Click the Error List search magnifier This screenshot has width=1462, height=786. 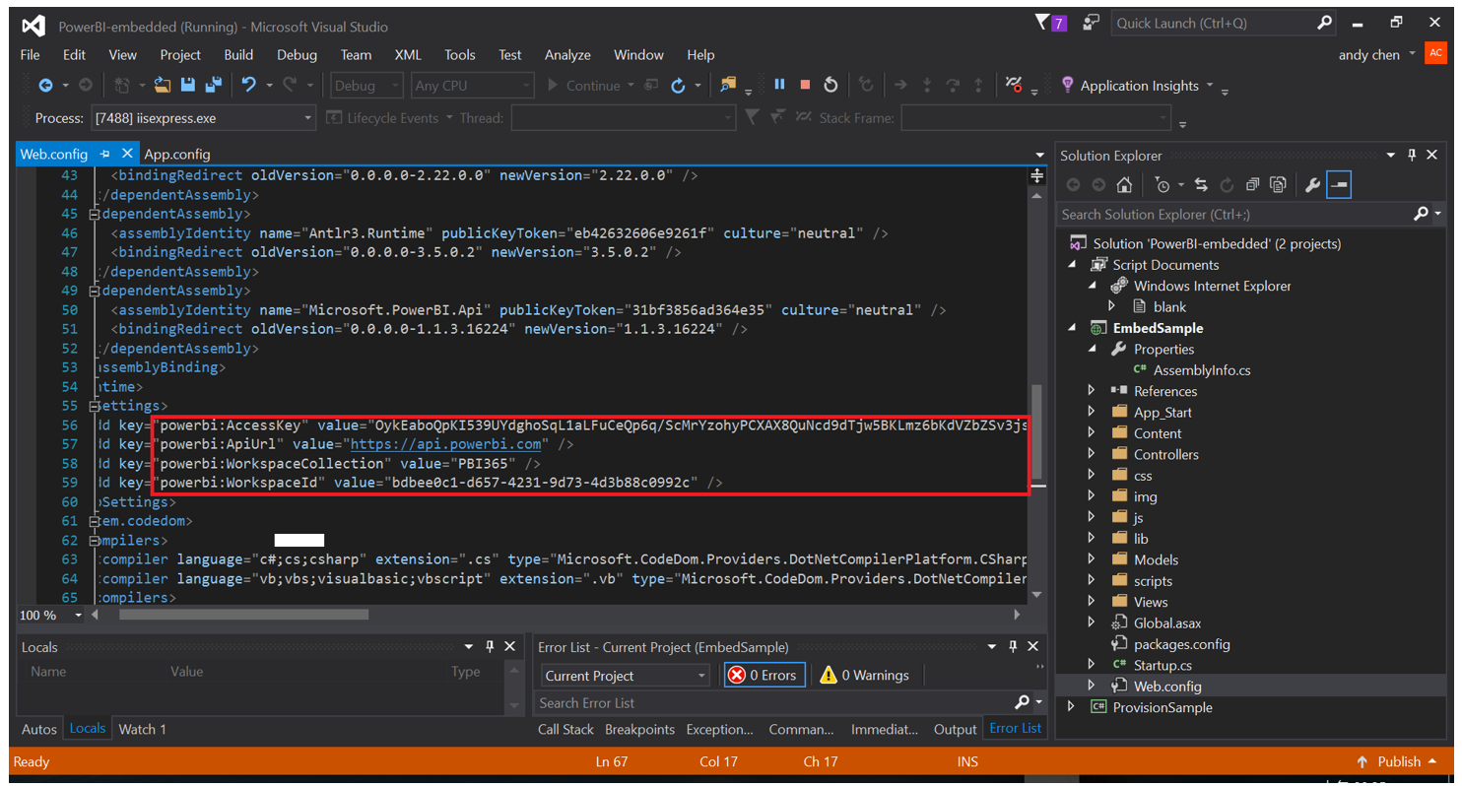pos(1022,702)
